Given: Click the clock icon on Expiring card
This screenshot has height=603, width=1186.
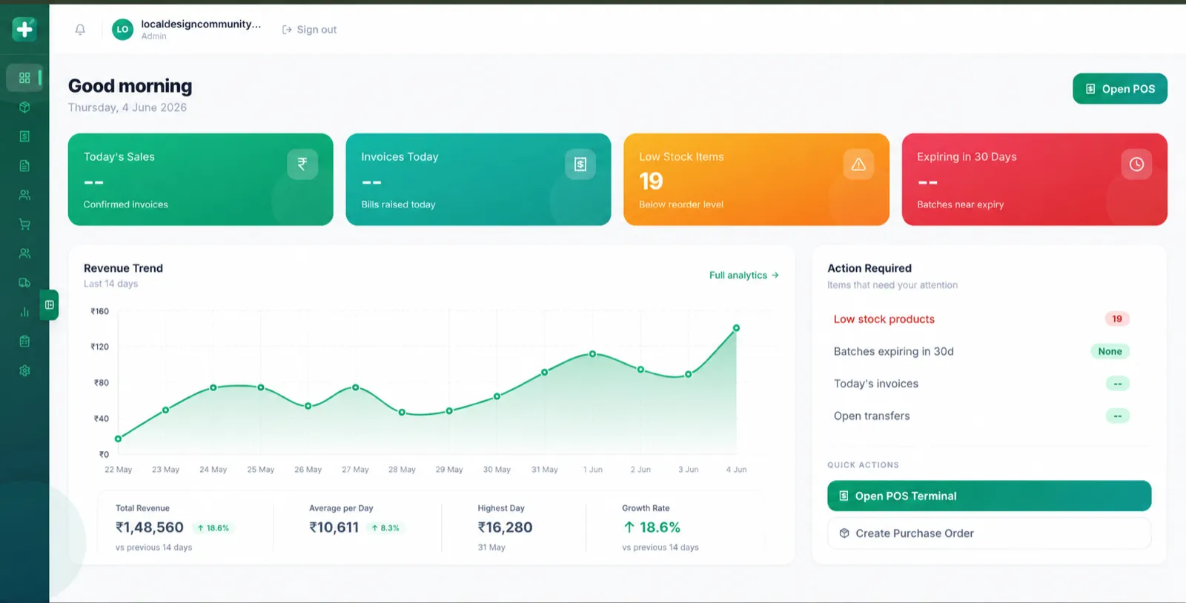Looking at the screenshot, I should point(1136,164).
